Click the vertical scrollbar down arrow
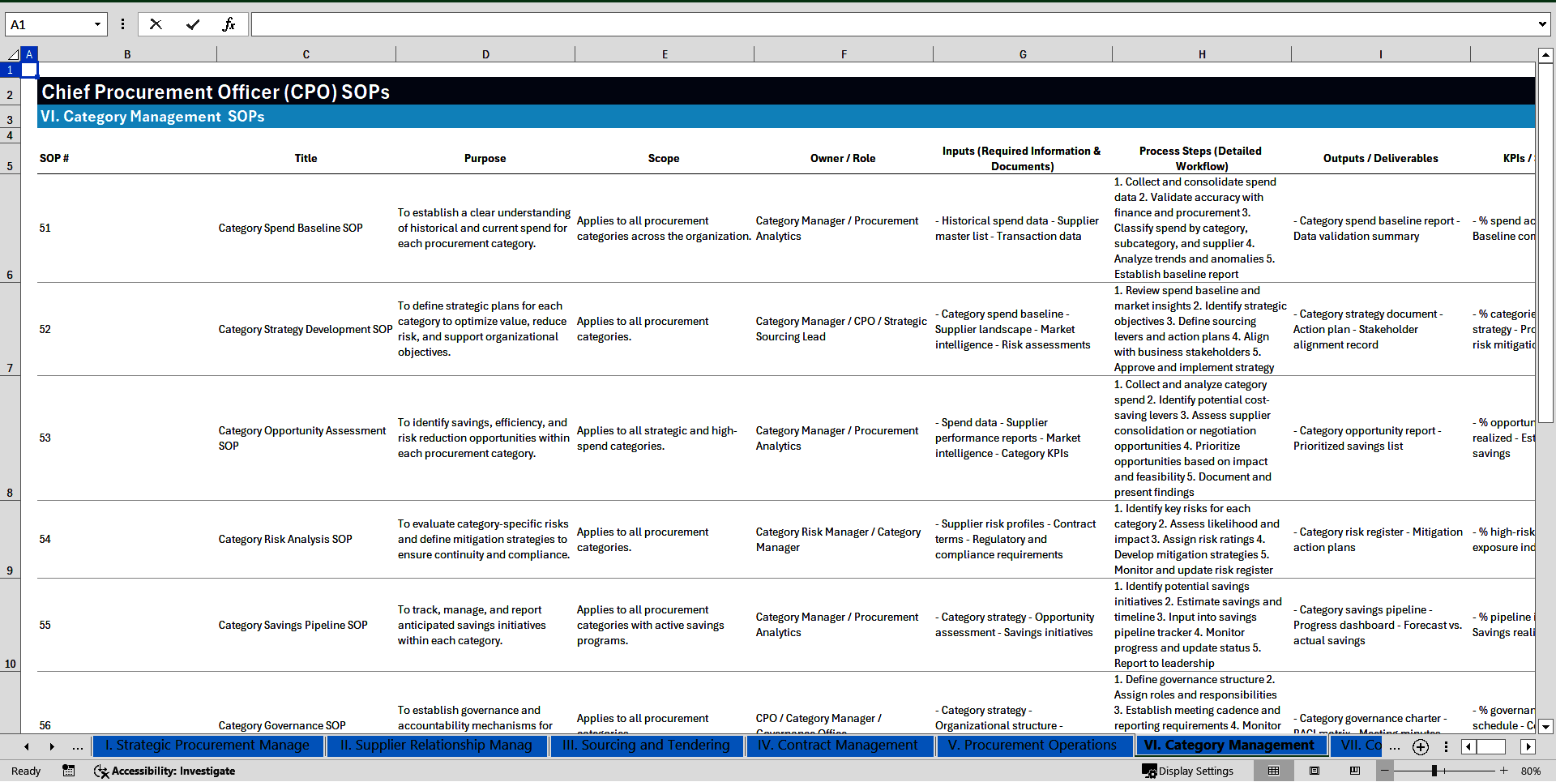Screen dimensions: 1556x782 pos(1545,726)
